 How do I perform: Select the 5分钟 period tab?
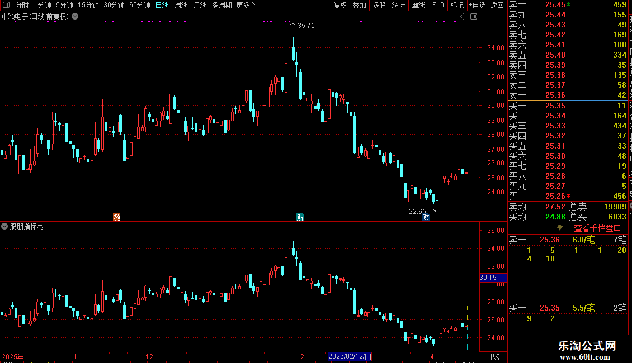[x=64, y=5]
